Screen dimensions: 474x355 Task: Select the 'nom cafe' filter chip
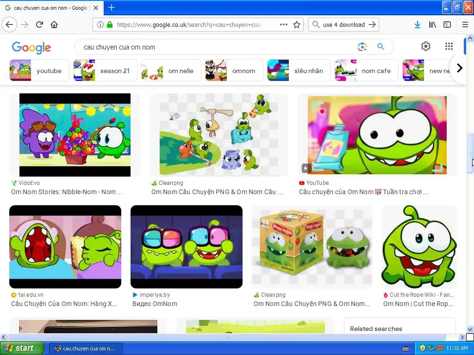(x=367, y=71)
